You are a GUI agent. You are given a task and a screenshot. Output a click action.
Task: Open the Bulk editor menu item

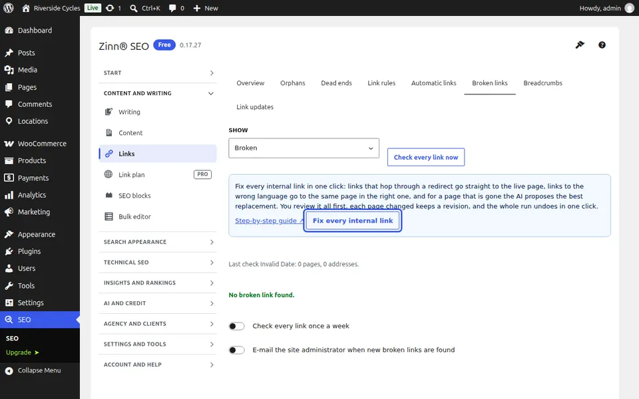tap(158, 217)
